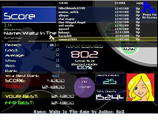The width and height of the screenshot is (158, 138).
Task: Click the small dancer icon beside samurai7694
Action: (52, 37)
